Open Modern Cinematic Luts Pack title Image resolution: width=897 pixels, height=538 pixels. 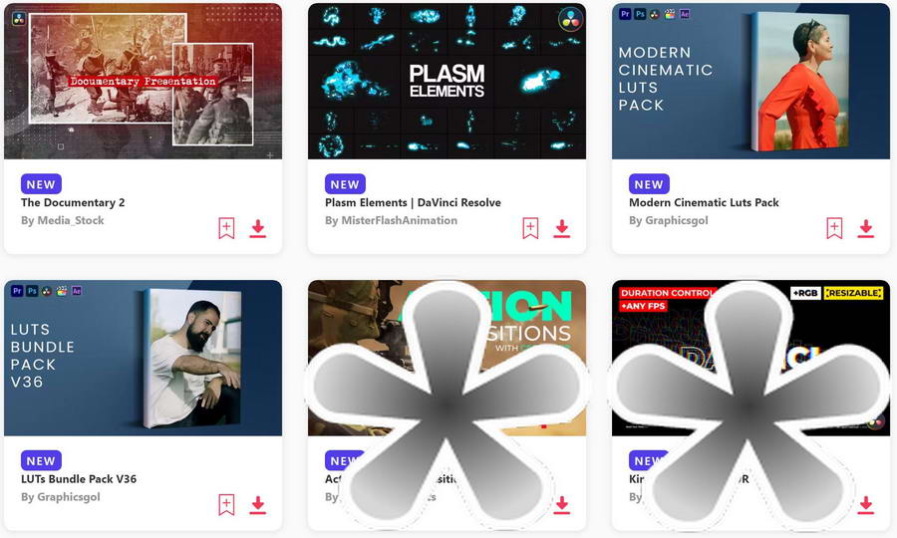(x=705, y=202)
